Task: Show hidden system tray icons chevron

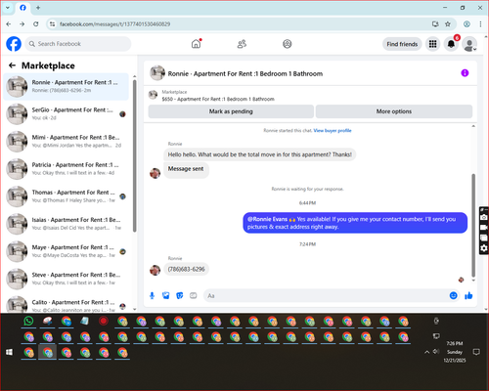Action: click(426, 352)
